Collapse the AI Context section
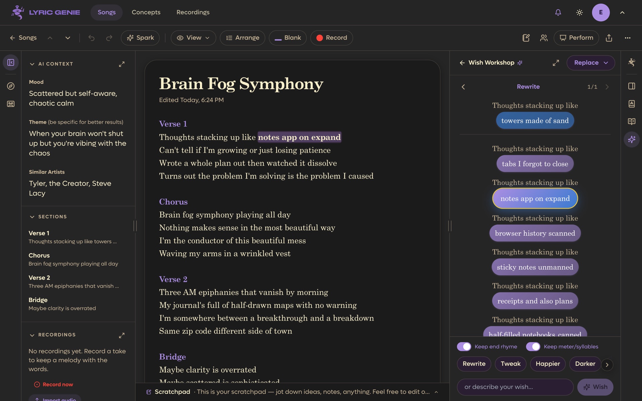 coord(32,64)
